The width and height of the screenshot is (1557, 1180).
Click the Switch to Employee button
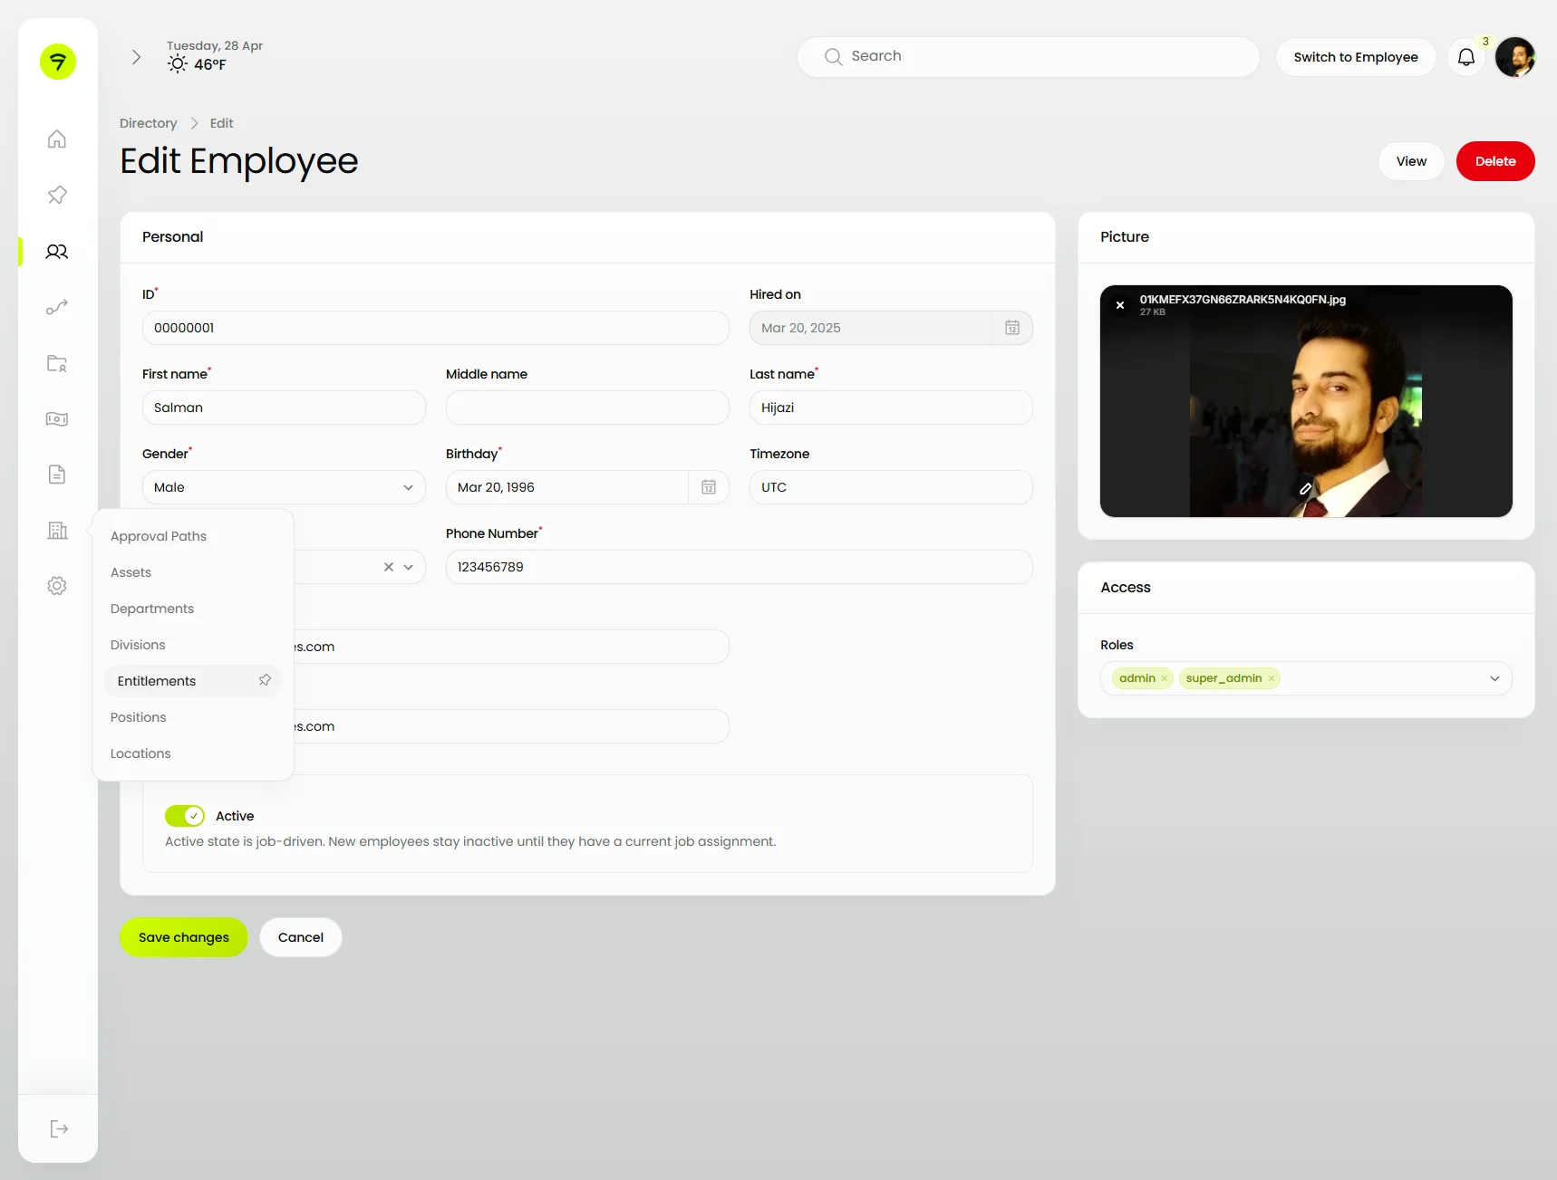1355,57
